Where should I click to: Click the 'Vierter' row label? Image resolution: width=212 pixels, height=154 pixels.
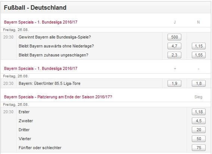point(25,139)
